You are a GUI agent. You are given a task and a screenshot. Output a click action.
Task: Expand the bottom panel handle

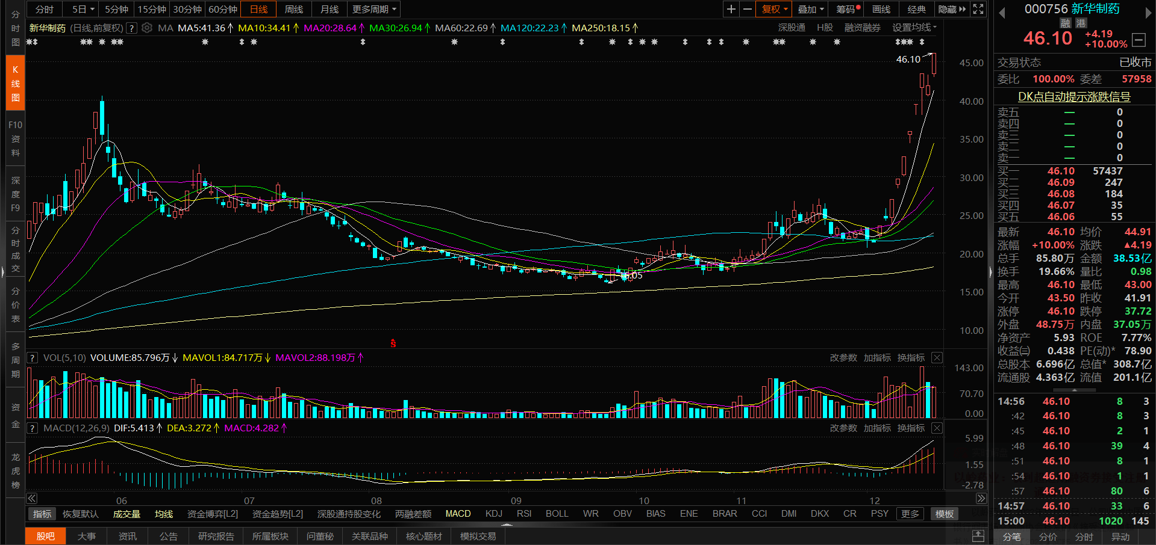(x=507, y=525)
